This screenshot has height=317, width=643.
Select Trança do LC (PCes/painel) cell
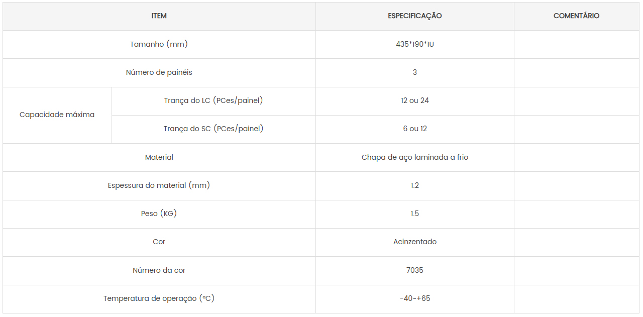click(213, 100)
